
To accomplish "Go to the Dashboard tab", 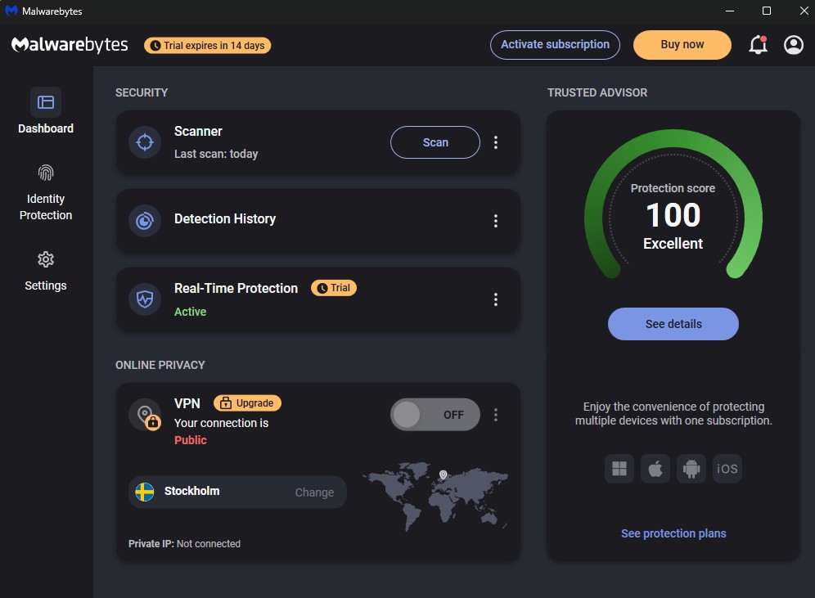I will [x=46, y=111].
